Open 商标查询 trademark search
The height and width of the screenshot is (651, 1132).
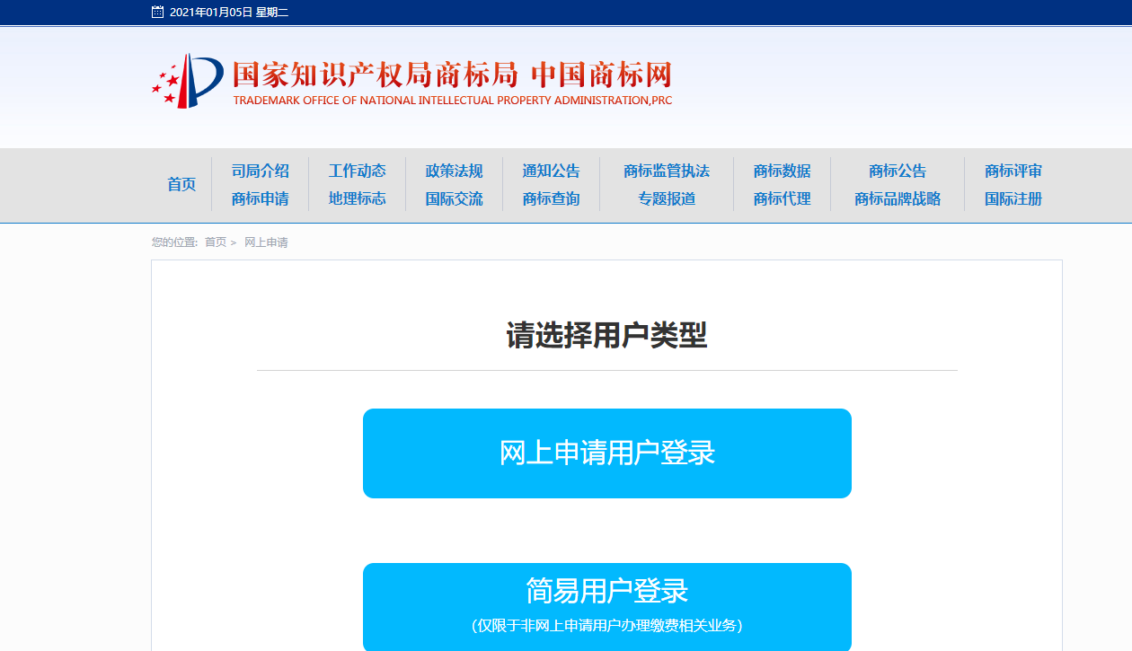click(x=551, y=198)
